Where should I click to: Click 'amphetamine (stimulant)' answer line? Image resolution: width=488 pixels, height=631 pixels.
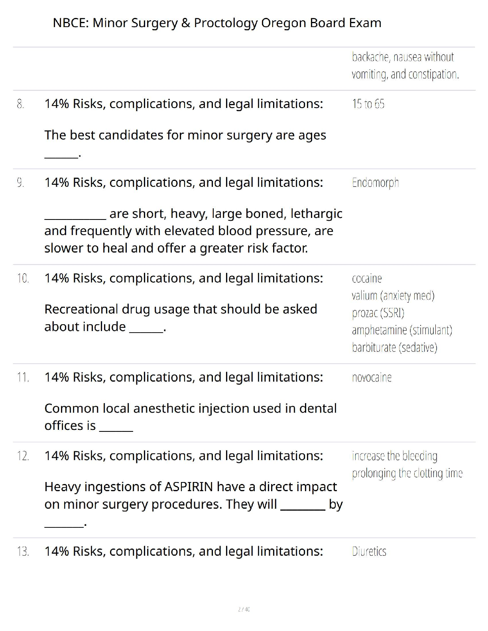402,330
